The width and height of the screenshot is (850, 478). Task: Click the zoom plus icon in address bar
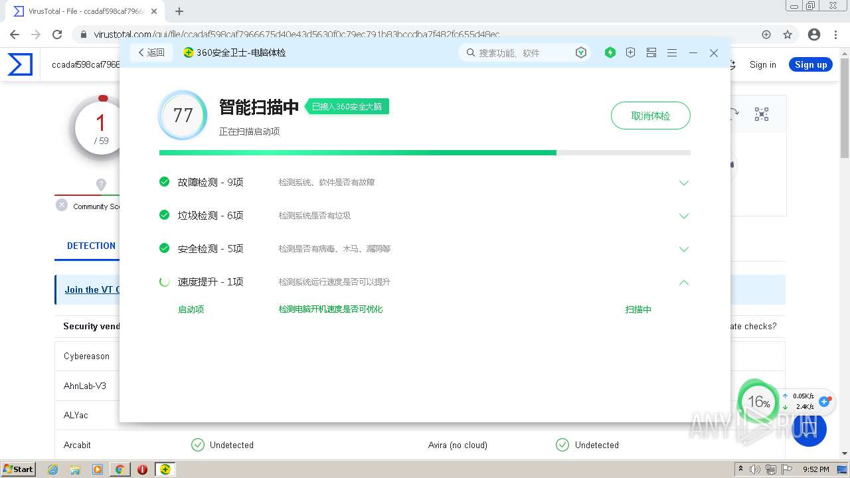[766, 35]
